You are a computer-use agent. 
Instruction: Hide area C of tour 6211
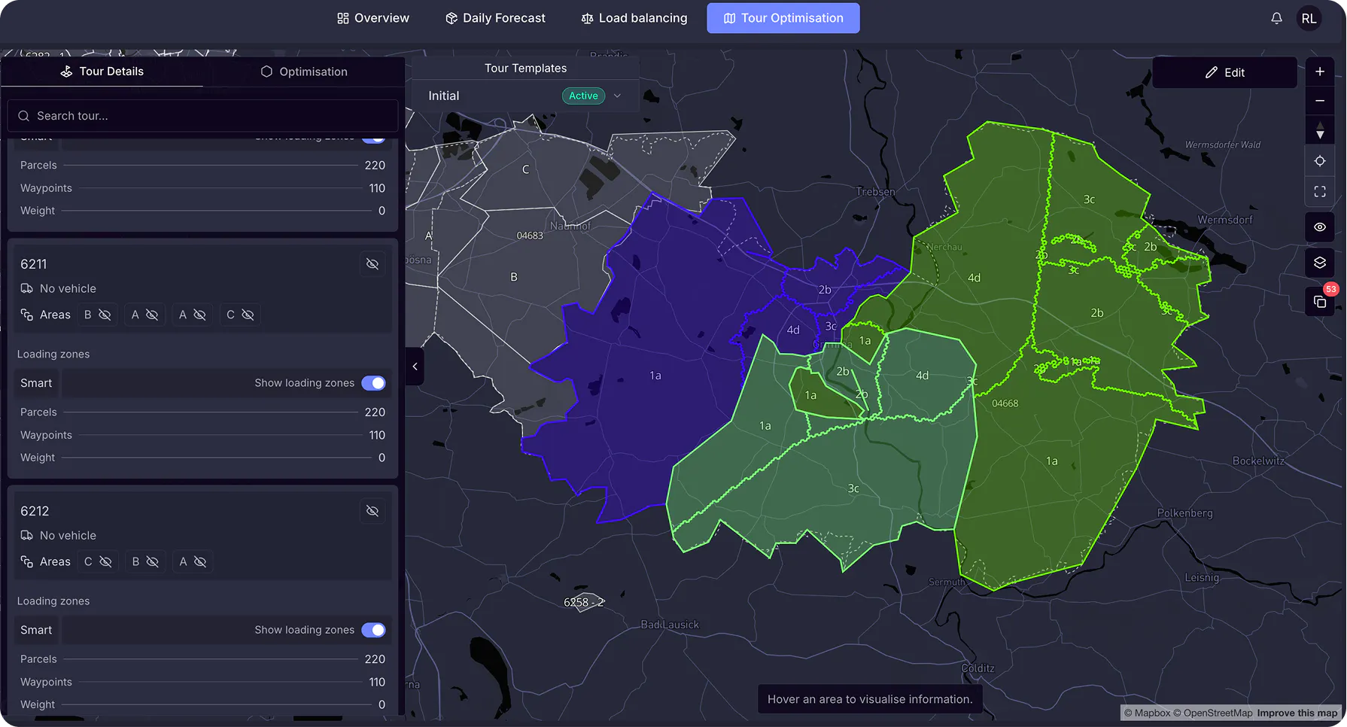pos(248,315)
